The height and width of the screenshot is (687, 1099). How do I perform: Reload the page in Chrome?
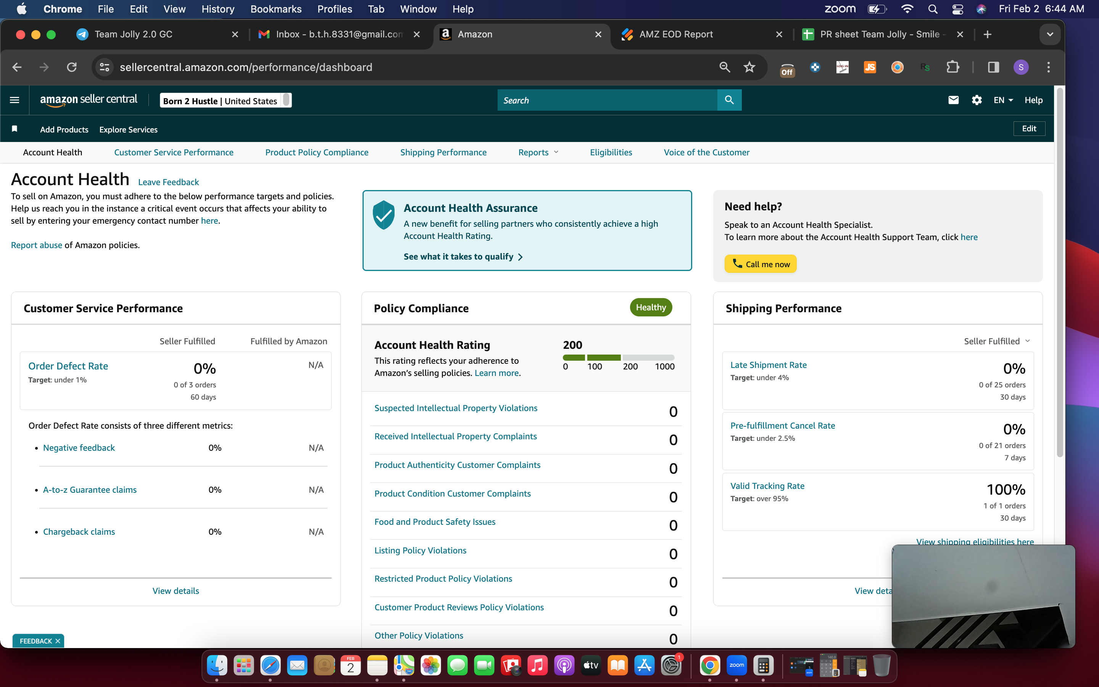tap(72, 67)
